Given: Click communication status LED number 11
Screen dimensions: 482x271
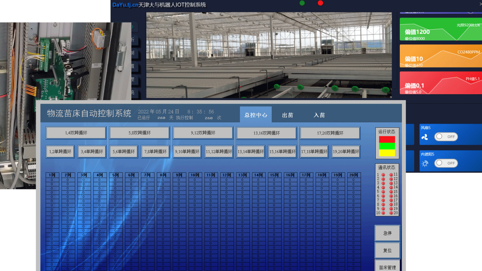Looking at the screenshot, I should pos(391,175).
